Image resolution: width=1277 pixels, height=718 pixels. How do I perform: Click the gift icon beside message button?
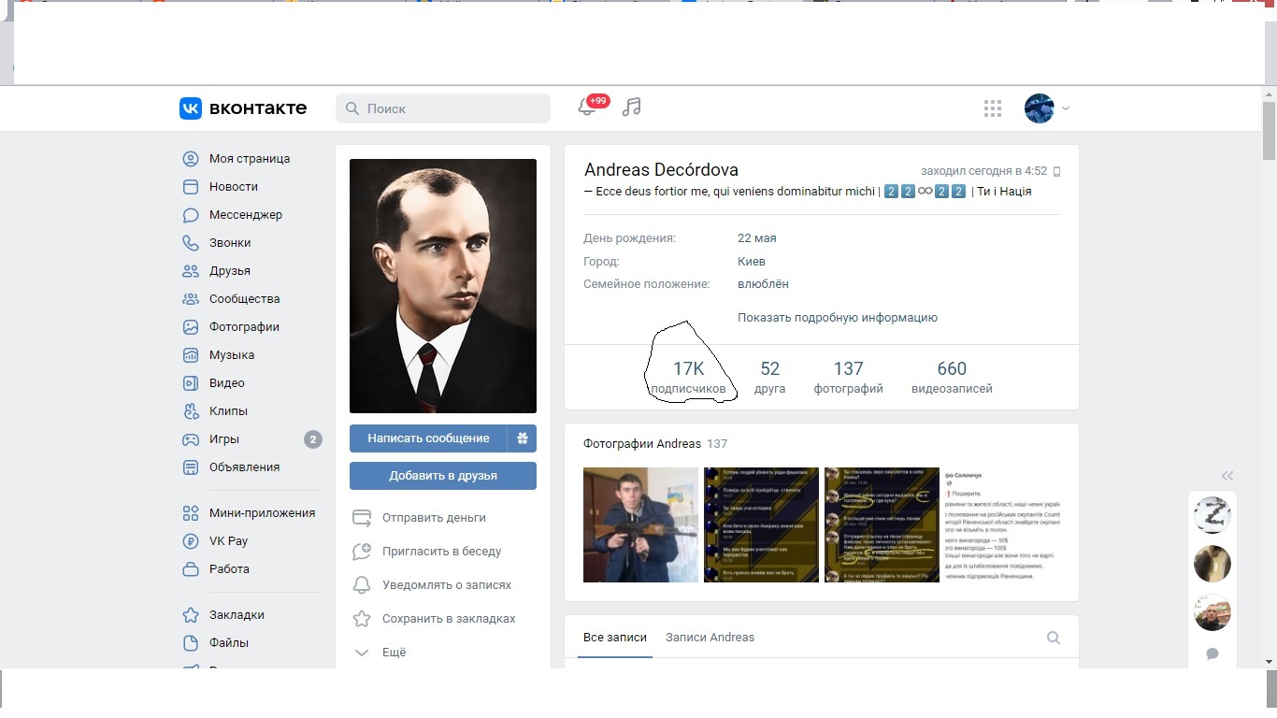point(523,438)
